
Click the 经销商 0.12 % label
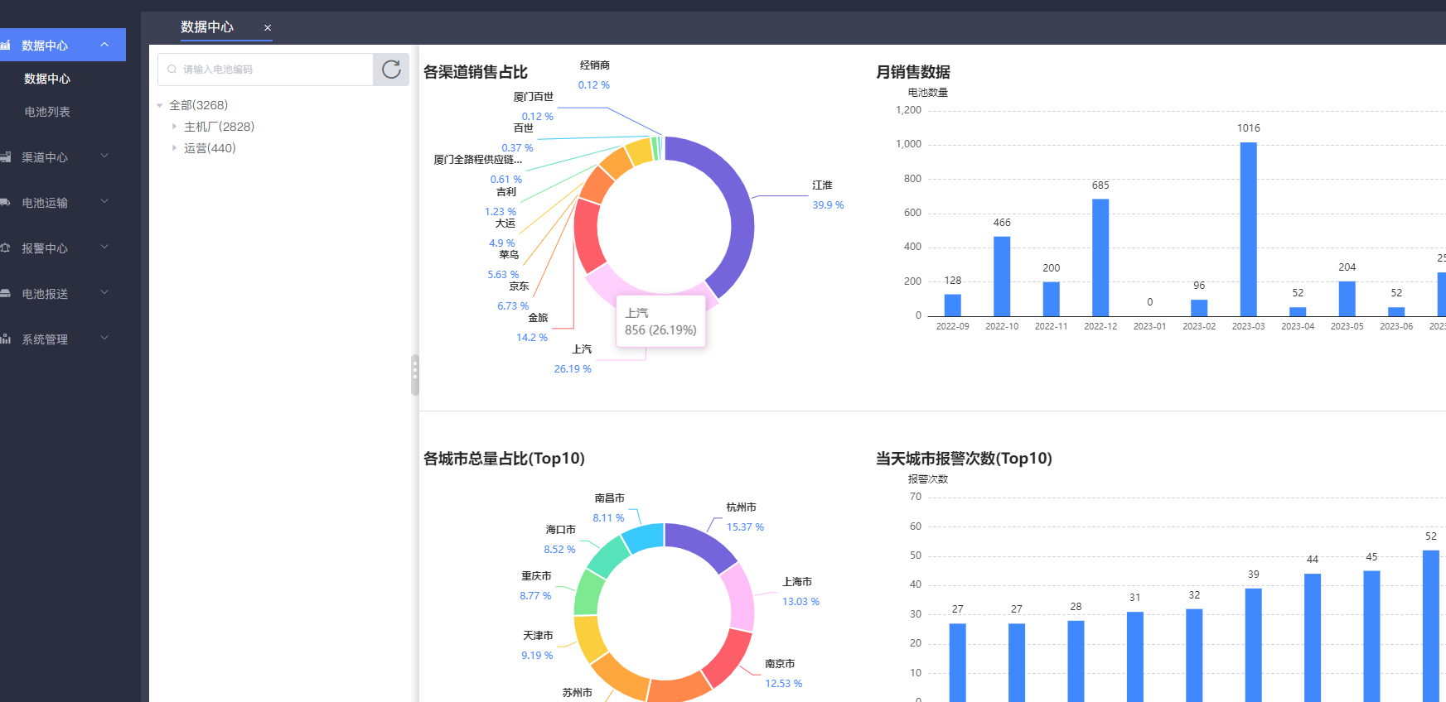(594, 75)
